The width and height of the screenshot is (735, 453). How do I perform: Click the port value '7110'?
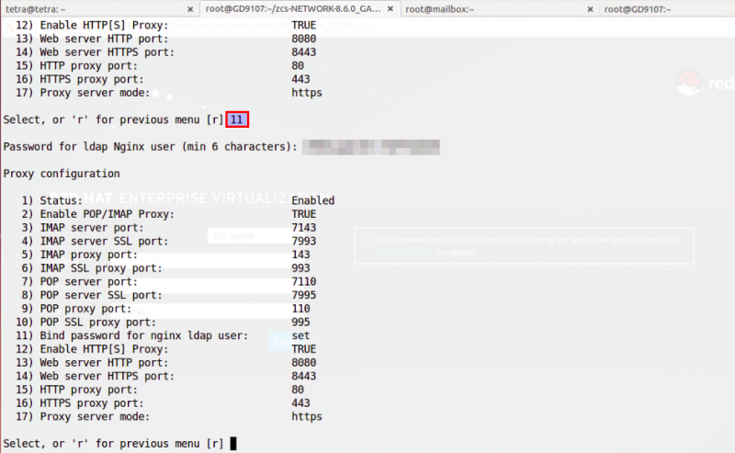[x=304, y=282]
